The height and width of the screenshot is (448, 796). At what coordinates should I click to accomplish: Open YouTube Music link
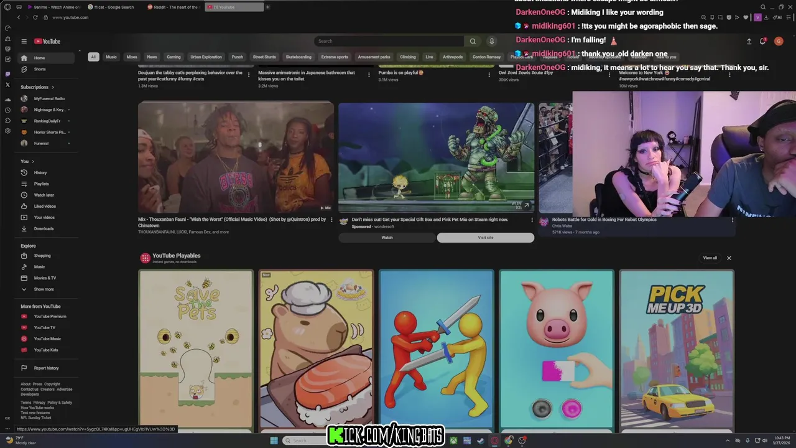46,338
